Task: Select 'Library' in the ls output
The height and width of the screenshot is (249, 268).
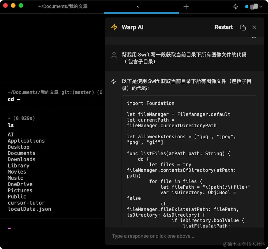Action: tap(18, 166)
